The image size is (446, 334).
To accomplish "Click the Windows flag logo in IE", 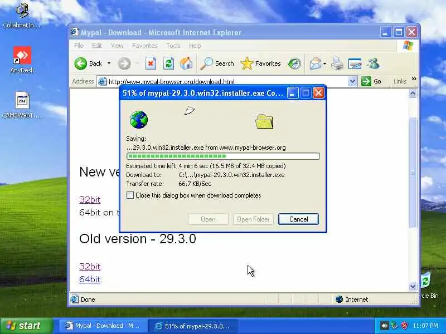I will click(408, 46).
